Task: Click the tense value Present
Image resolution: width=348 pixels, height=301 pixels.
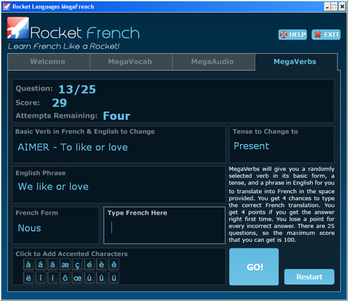Action: pos(252,146)
